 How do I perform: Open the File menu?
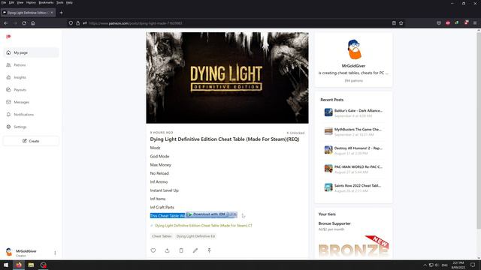tap(4, 2)
